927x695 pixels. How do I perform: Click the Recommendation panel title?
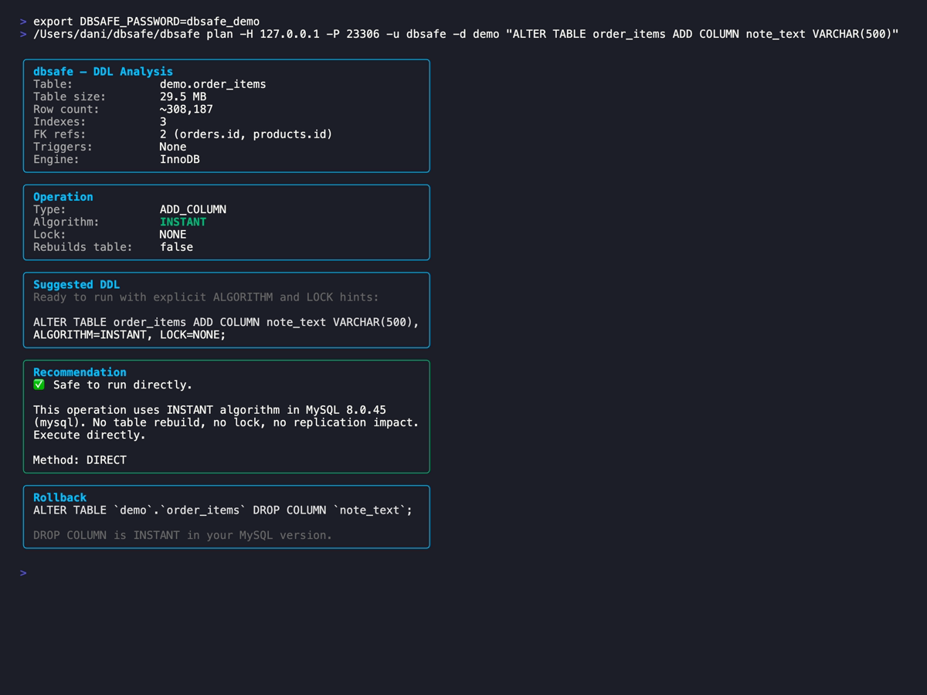tap(80, 371)
